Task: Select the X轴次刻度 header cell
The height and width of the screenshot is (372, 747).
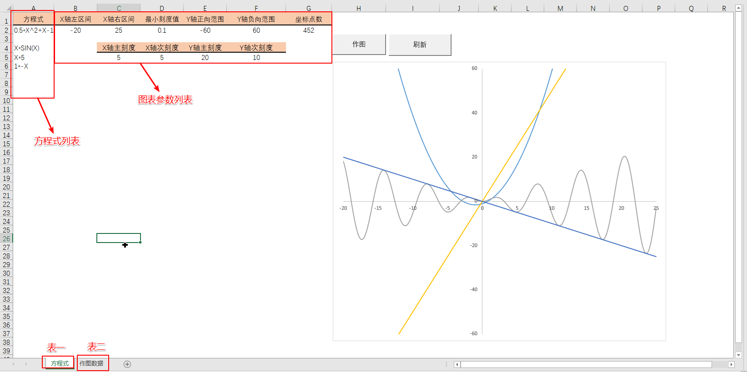Action: pyautogui.click(x=162, y=48)
